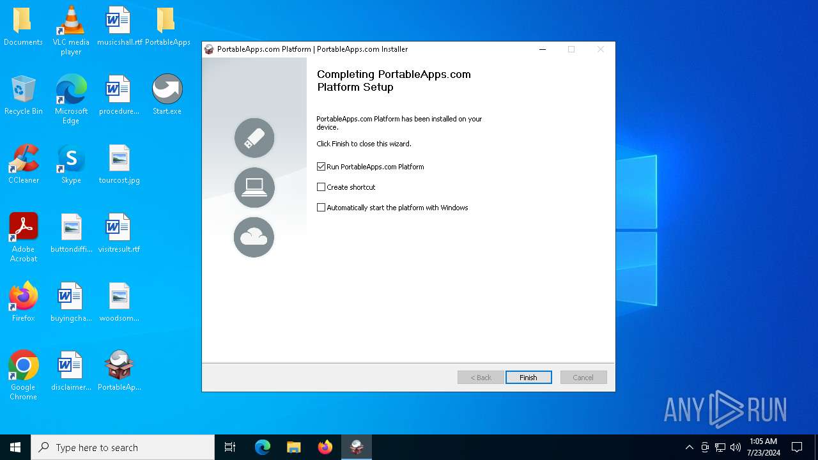Viewport: 818px width, 460px height.
Task: Open Task View on taskbar
Action: [230, 447]
